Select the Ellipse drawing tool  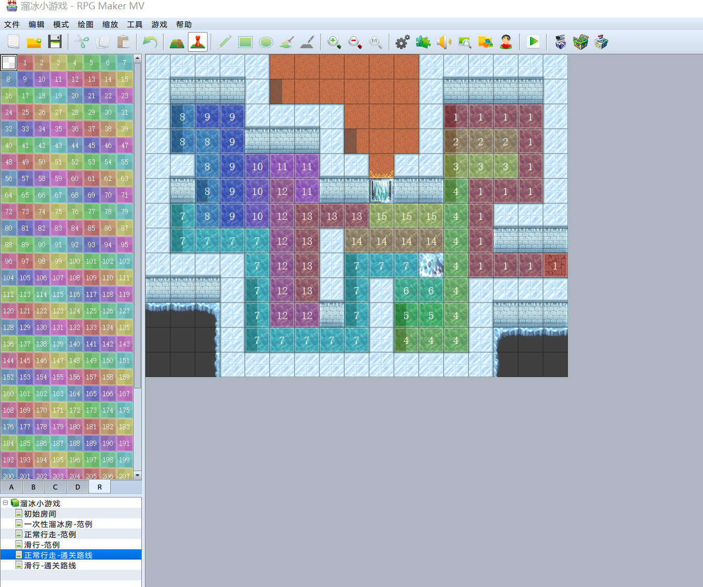coord(266,42)
